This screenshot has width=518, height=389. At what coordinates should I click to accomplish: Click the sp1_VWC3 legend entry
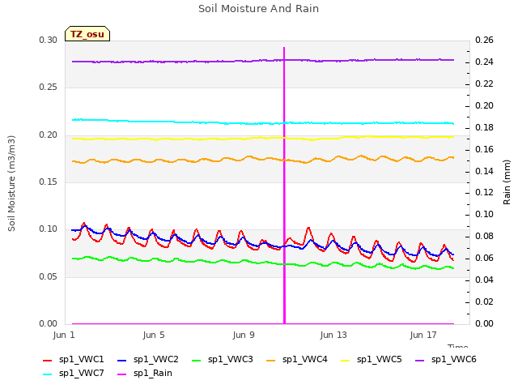223,360
